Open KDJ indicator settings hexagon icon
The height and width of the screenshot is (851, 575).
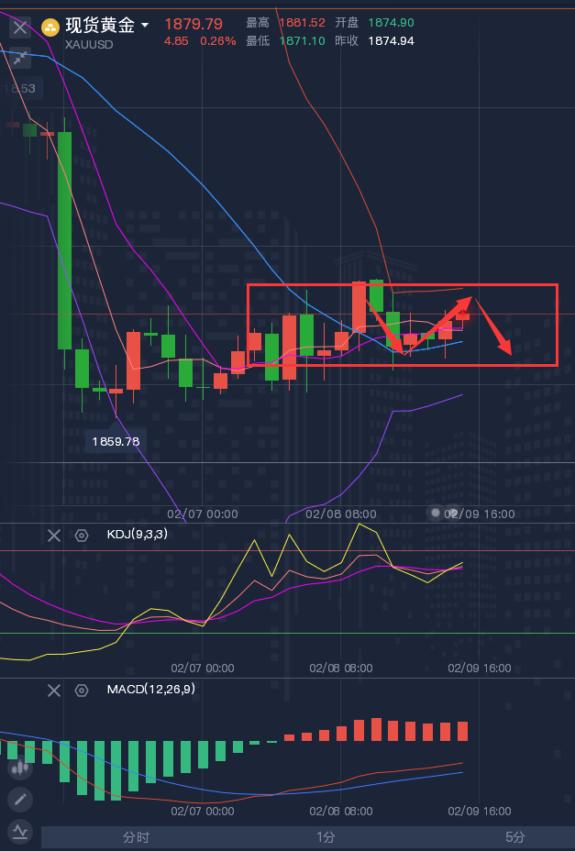click(82, 536)
